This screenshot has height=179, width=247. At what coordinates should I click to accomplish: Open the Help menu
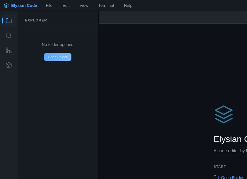pos(128,6)
